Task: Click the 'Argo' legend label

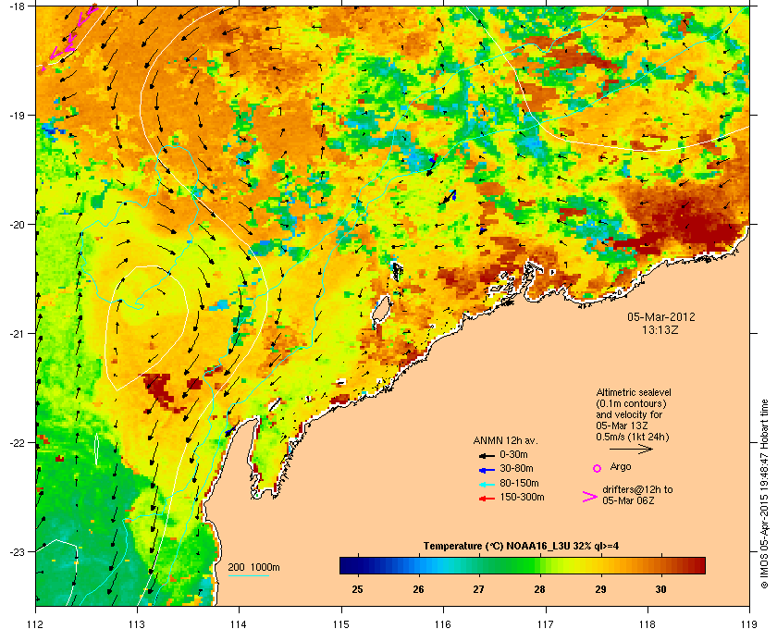Action: [x=621, y=466]
